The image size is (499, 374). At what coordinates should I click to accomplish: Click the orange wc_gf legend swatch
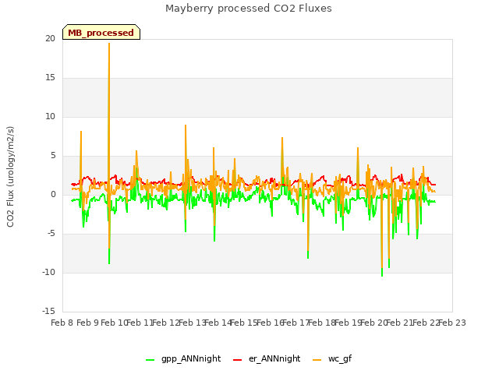[317, 360]
